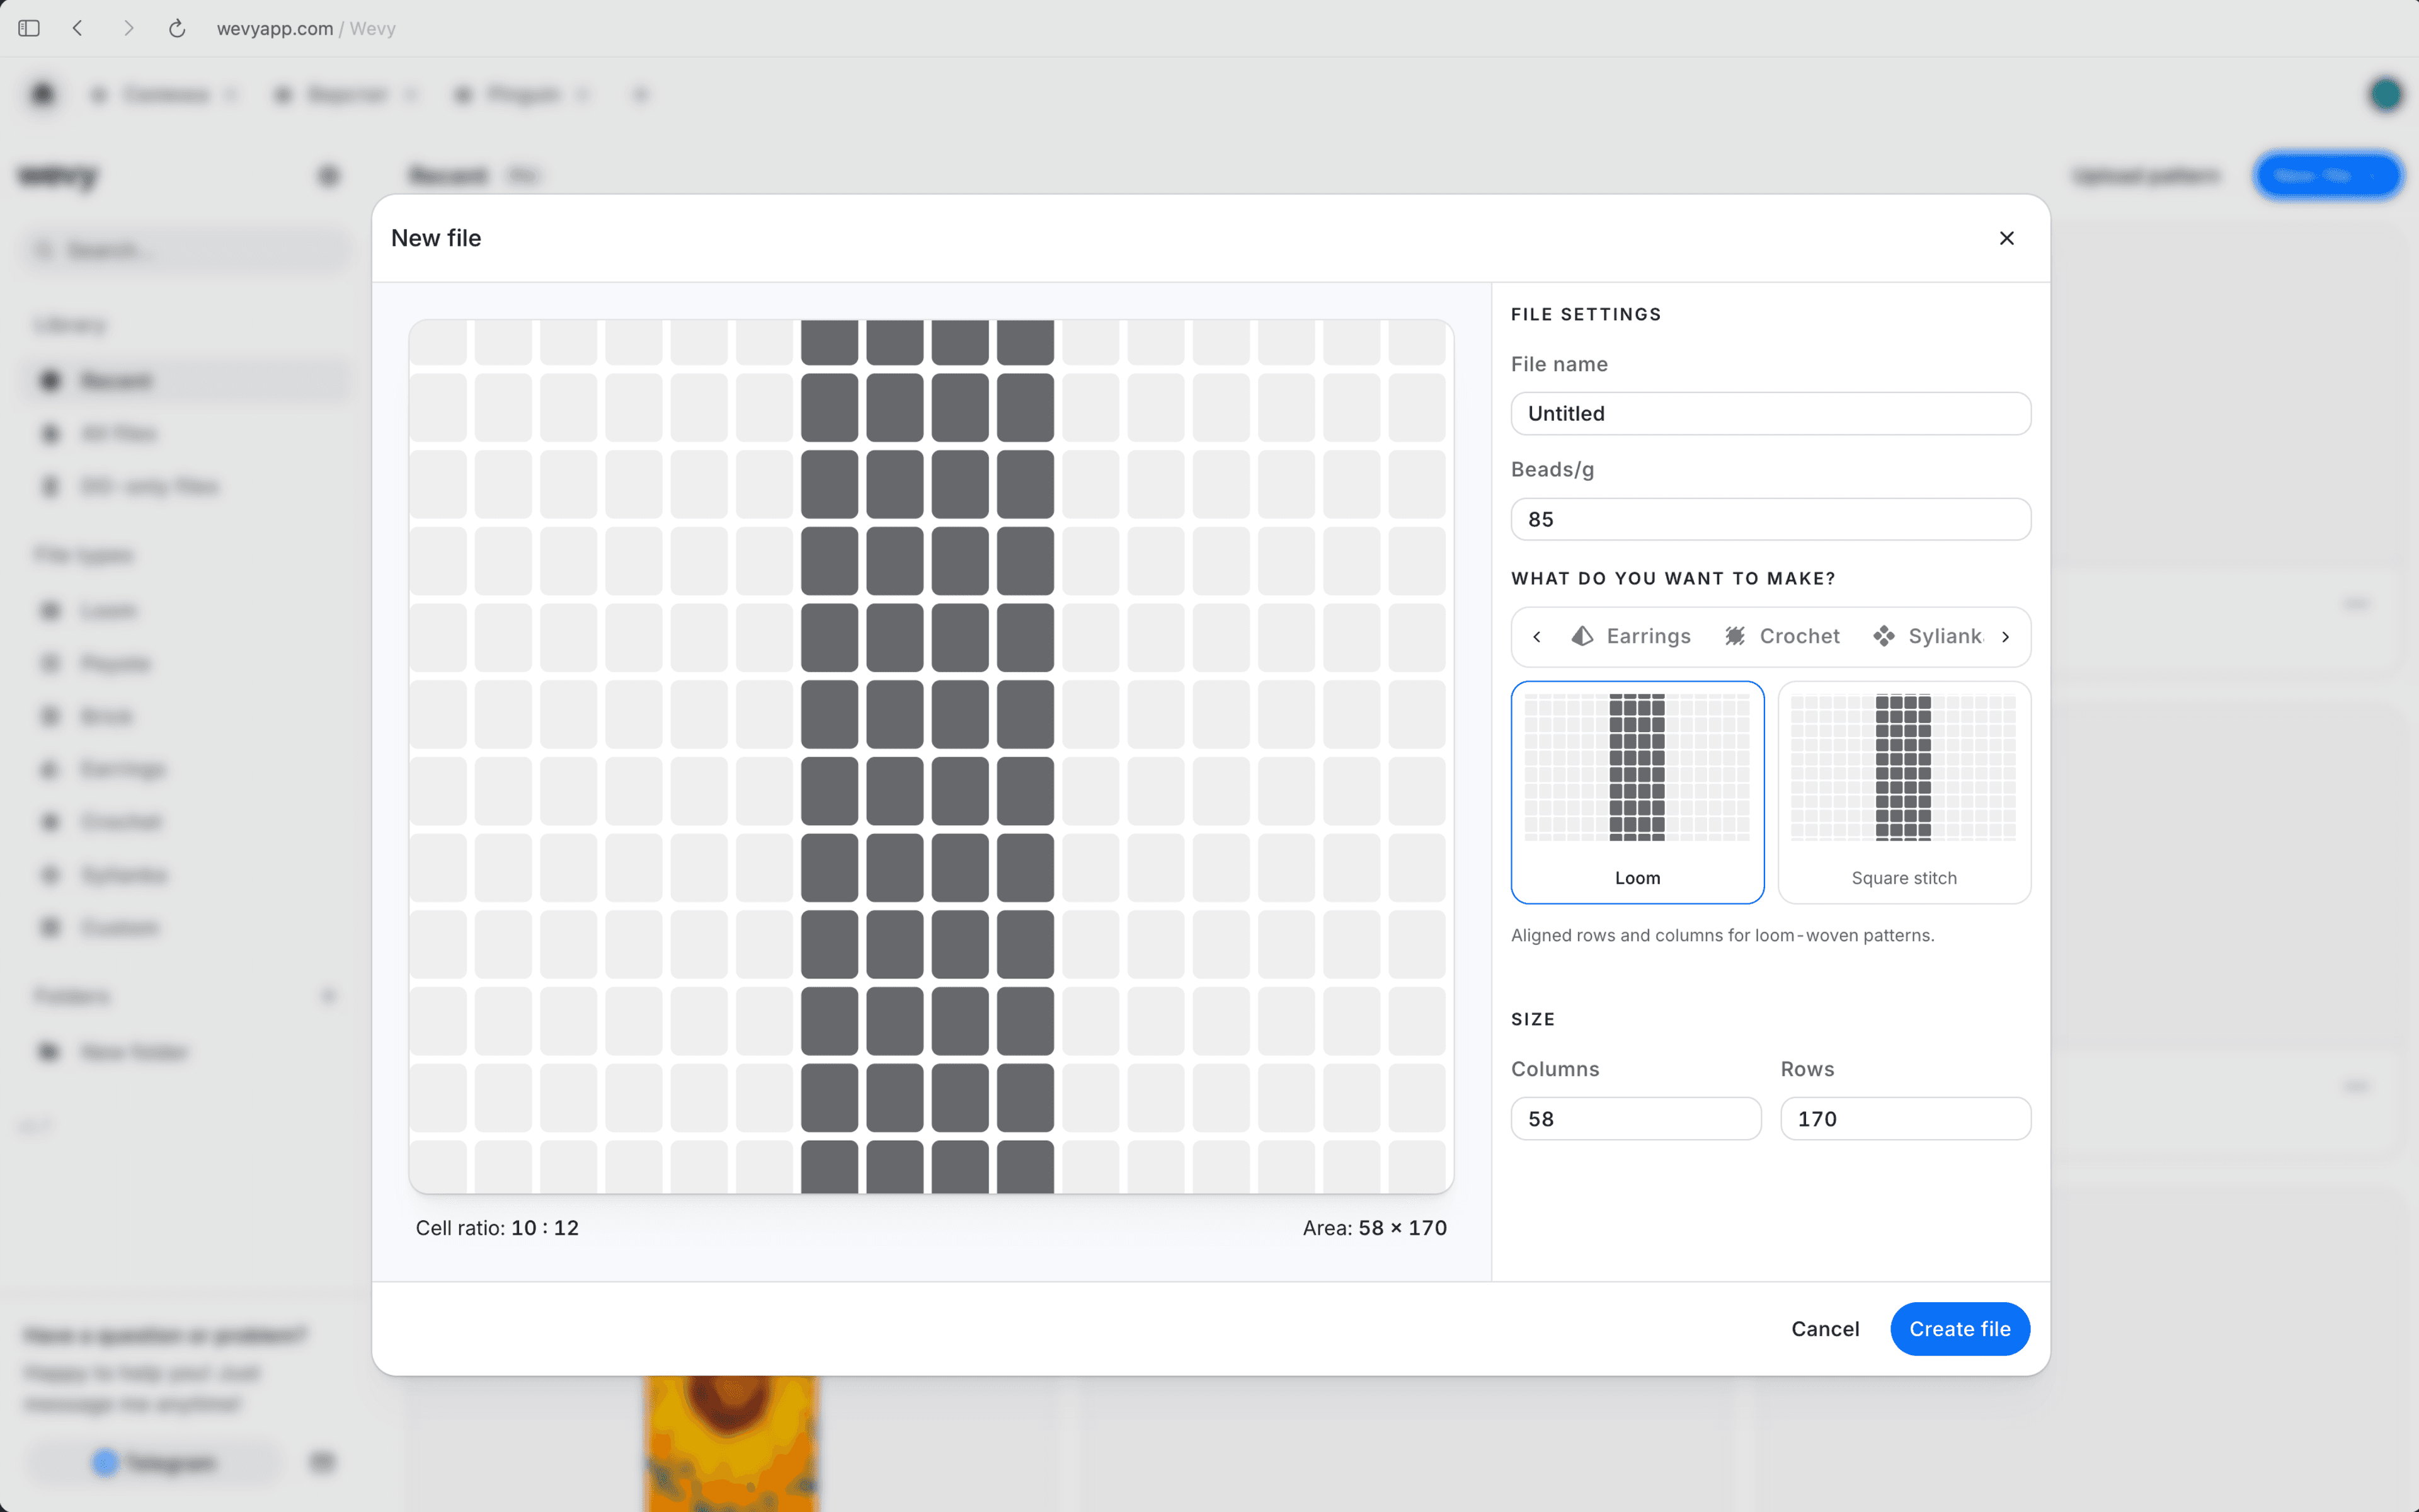Image resolution: width=2419 pixels, height=1512 pixels.
Task: Go forward with the browser forward arrow
Action: (x=128, y=28)
